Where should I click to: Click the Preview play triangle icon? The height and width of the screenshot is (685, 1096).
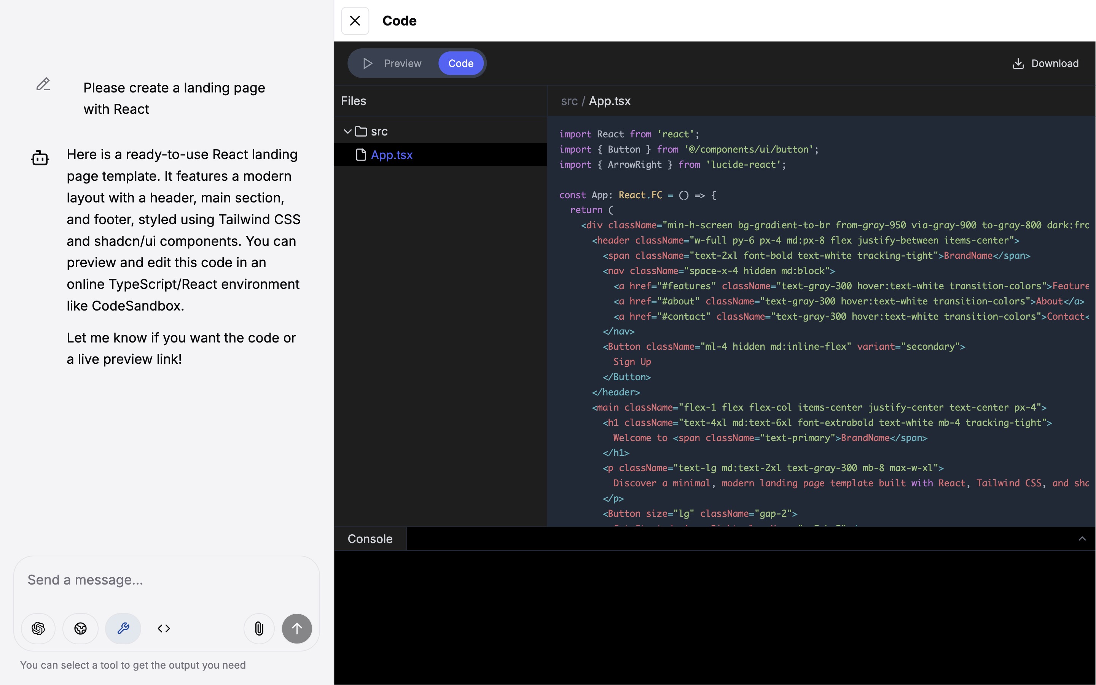(x=368, y=64)
